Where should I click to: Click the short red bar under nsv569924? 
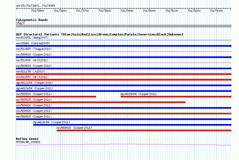(x=56, y=97)
